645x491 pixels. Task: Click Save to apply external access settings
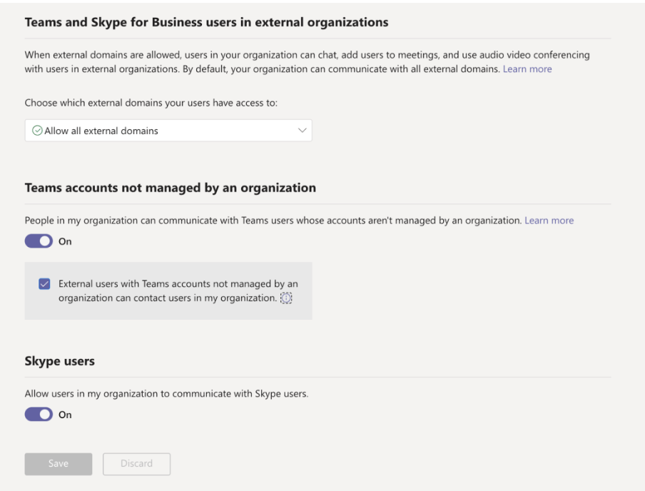pyautogui.click(x=58, y=464)
